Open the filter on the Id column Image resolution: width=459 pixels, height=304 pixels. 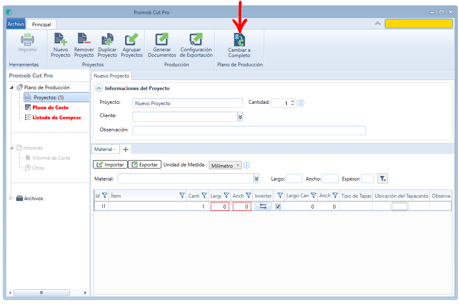click(x=105, y=195)
